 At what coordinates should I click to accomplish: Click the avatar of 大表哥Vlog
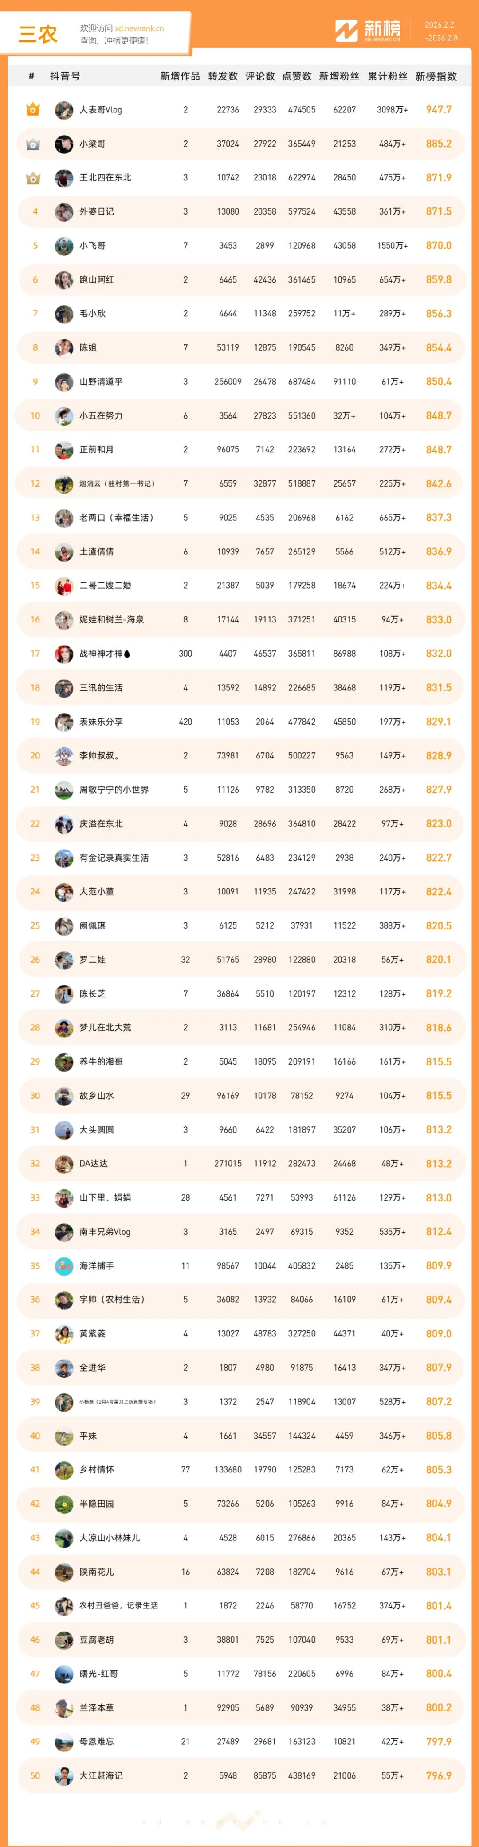coord(64,110)
